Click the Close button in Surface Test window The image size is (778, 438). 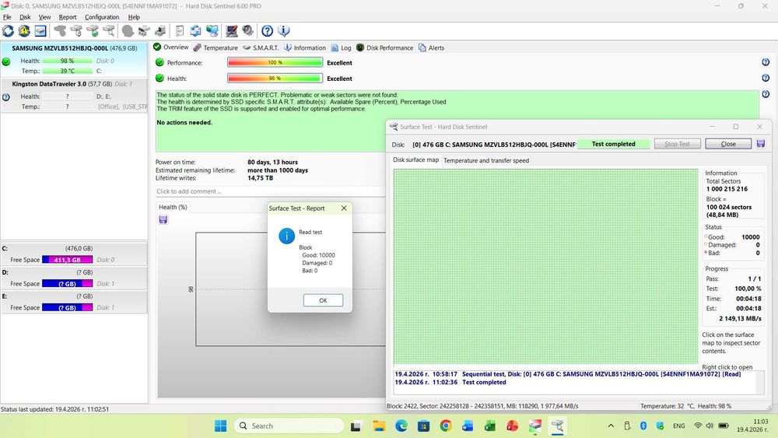tap(728, 144)
